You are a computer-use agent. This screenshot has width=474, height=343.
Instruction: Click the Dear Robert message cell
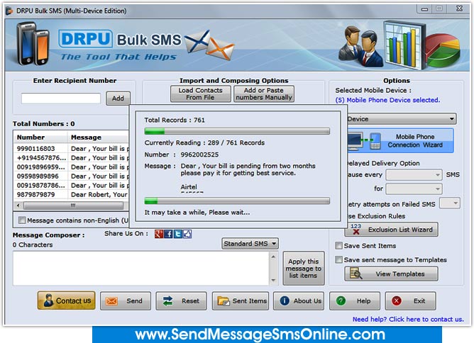99,194
